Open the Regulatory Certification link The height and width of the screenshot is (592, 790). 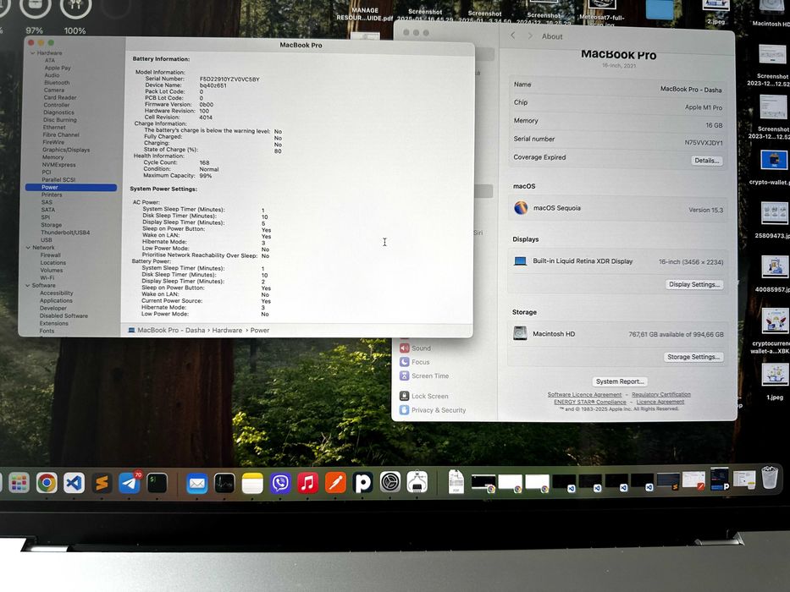pyautogui.click(x=660, y=394)
